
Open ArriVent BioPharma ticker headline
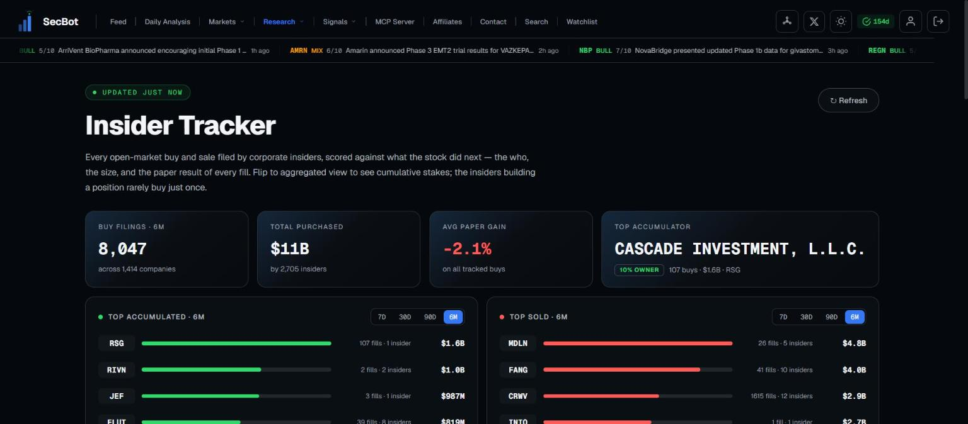(144, 50)
